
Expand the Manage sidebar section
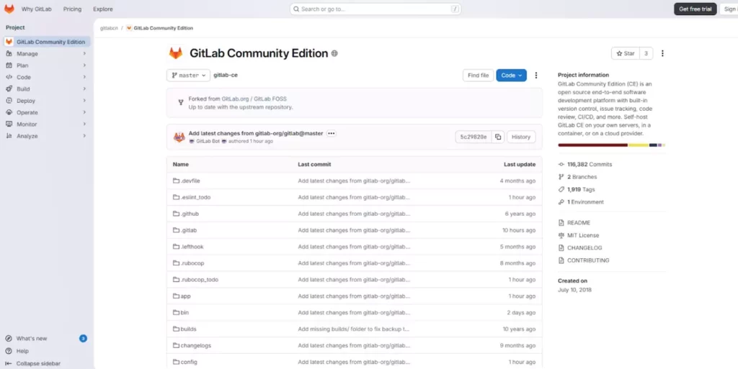(46, 53)
